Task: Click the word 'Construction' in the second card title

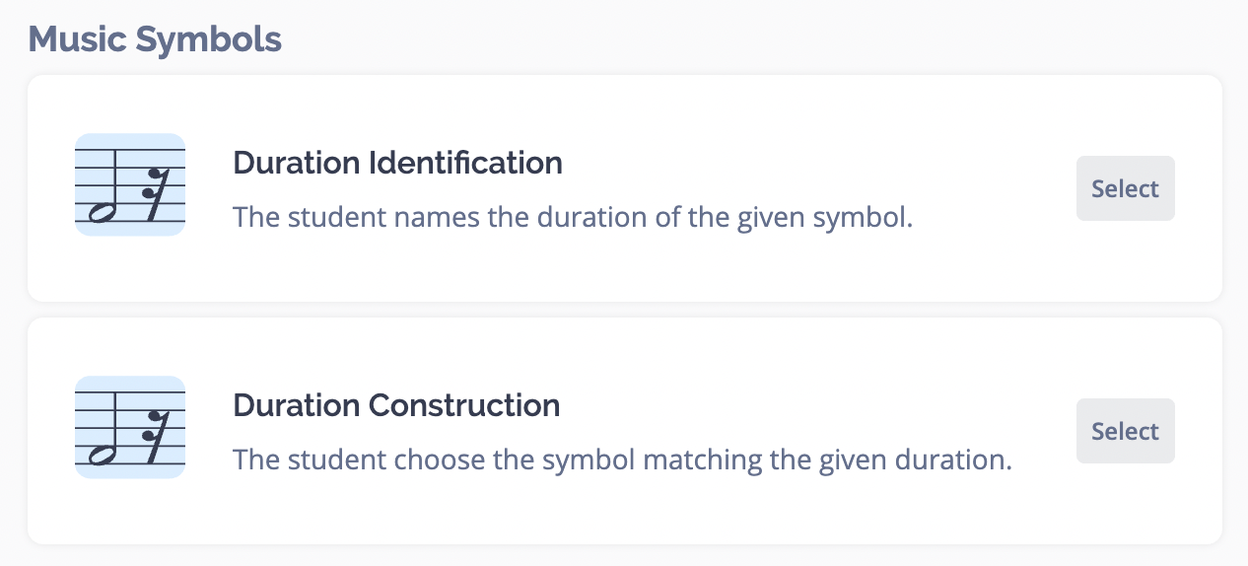Action: [464, 405]
